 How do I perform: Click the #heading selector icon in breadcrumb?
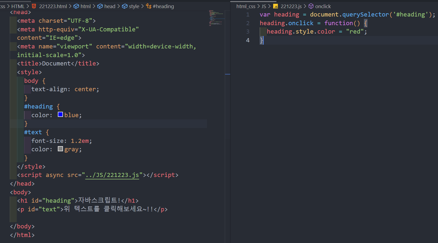point(149,6)
